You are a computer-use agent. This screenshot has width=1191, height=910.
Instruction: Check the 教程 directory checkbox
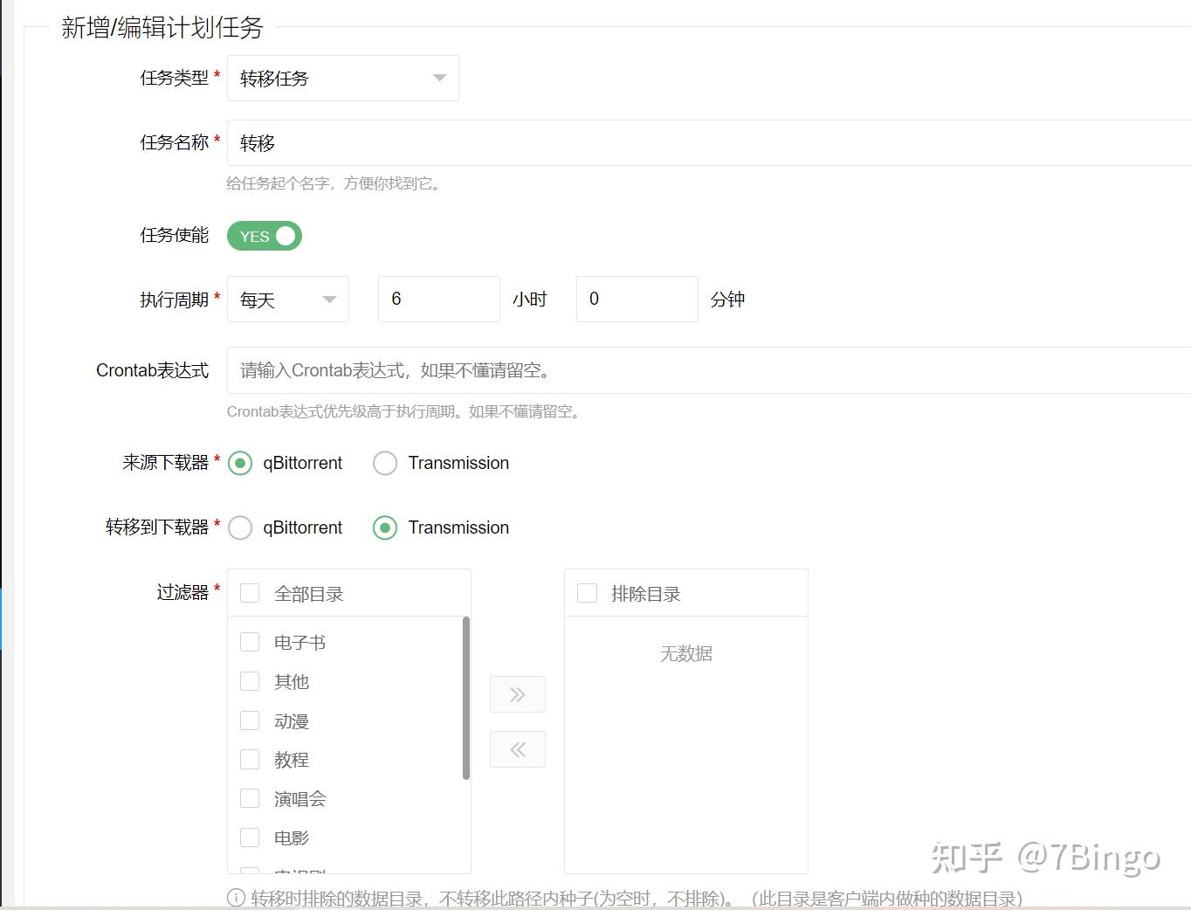pyautogui.click(x=249, y=759)
